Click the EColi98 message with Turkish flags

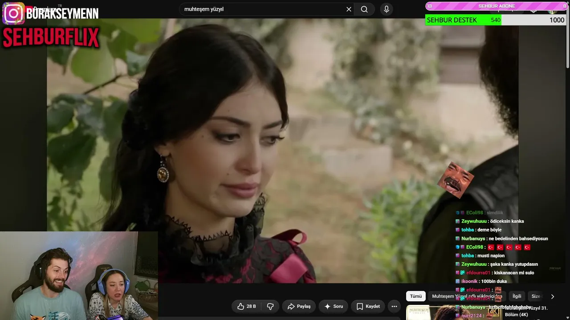(493, 247)
